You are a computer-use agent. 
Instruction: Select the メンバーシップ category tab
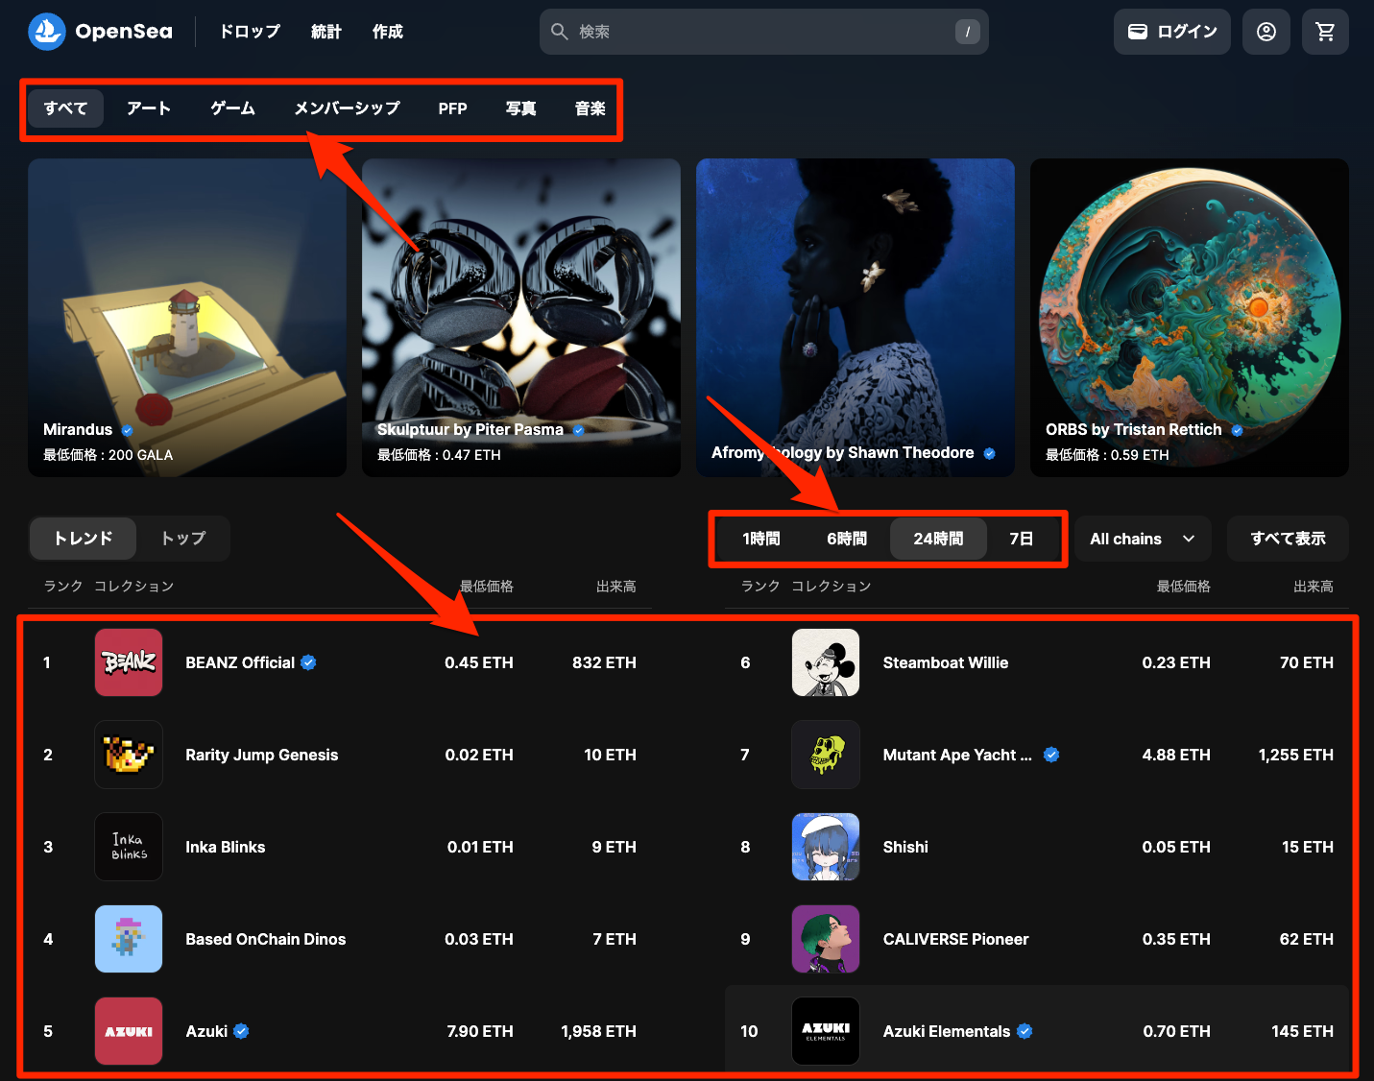pyautogui.click(x=347, y=108)
